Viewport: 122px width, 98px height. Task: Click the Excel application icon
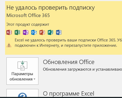point(17,32)
